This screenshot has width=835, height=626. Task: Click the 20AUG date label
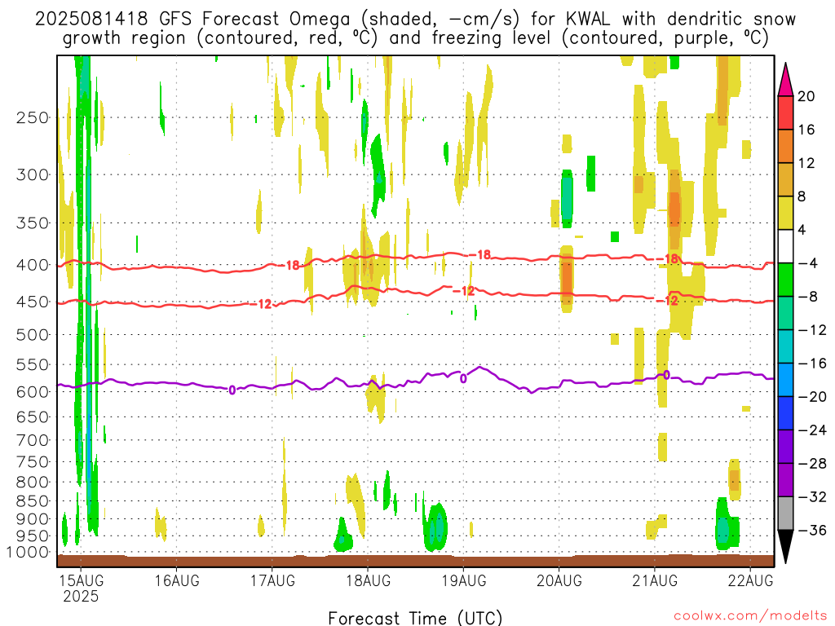559,580
